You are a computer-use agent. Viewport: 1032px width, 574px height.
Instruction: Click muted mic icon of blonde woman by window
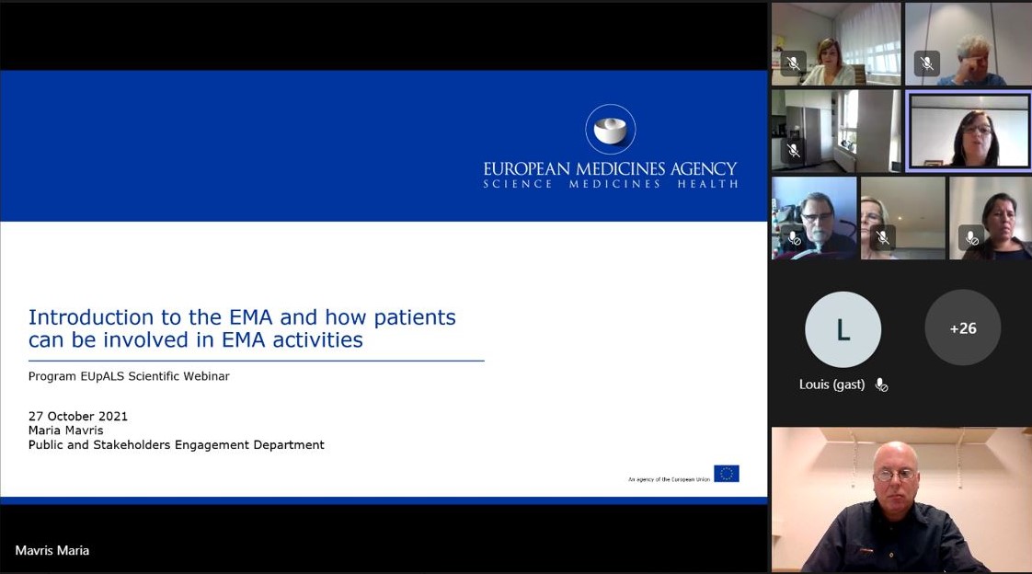(x=794, y=63)
